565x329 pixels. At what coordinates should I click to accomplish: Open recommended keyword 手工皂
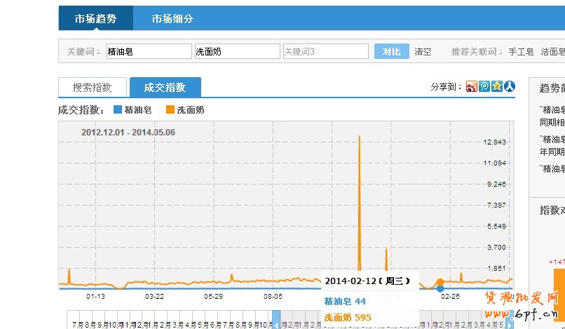tap(521, 52)
